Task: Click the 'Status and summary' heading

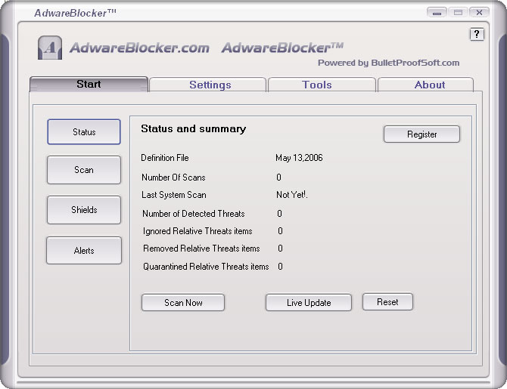Action: click(x=194, y=129)
